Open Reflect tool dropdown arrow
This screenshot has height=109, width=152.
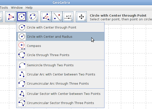coord(61,20)
